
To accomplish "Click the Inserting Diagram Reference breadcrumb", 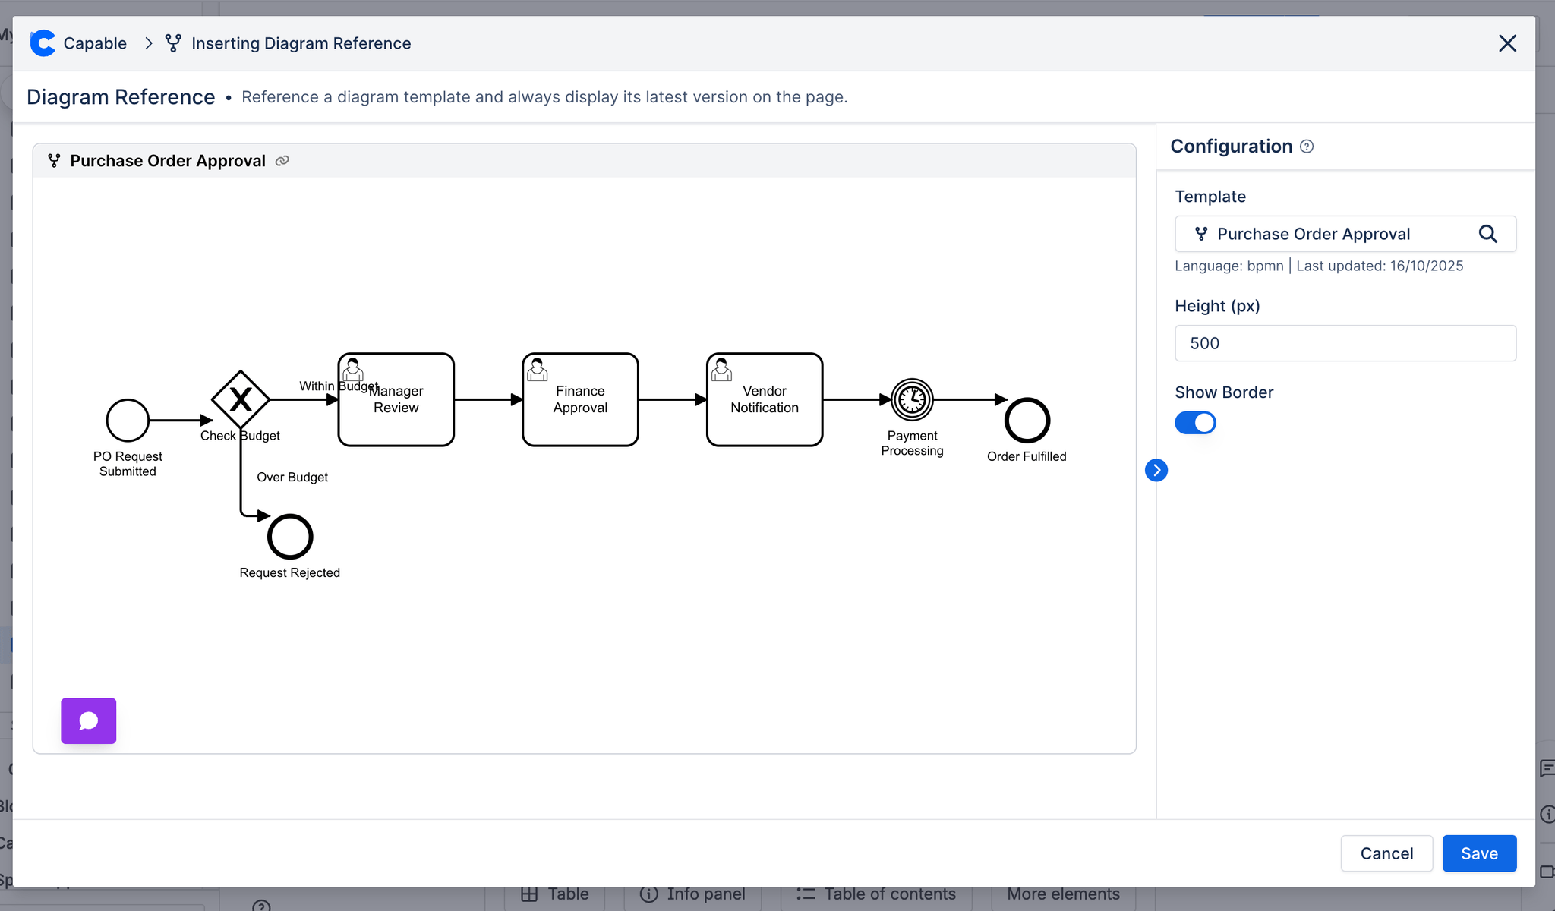I will pyautogui.click(x=301, y=43).
